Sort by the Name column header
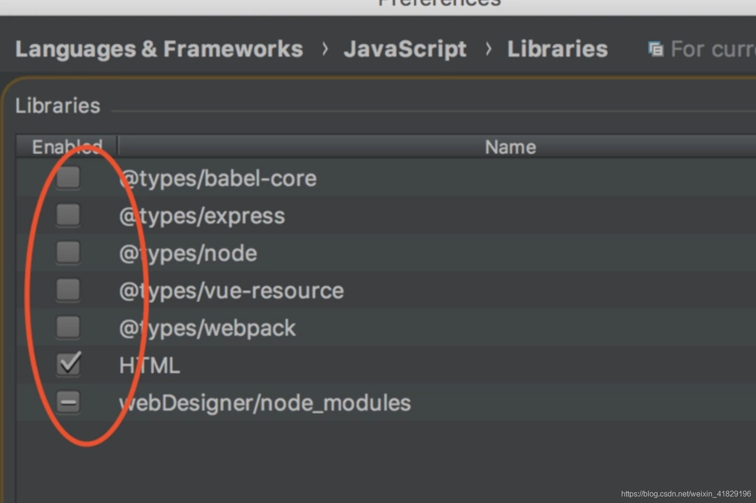 click(x=510, y=147)
